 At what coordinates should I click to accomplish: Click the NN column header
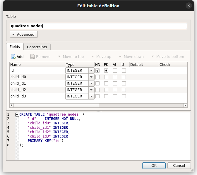point(99,65)
